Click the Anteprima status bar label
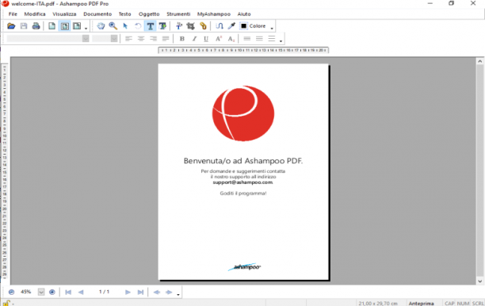The width and height of the screenshot is (485, 306). 421,303
